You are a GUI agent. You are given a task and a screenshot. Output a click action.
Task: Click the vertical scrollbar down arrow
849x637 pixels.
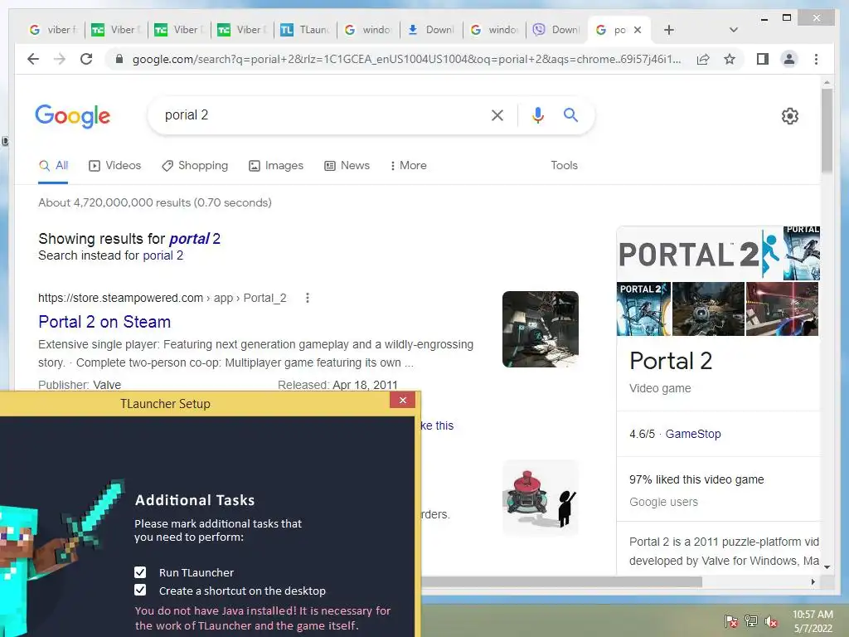click(x=827, y=567)
